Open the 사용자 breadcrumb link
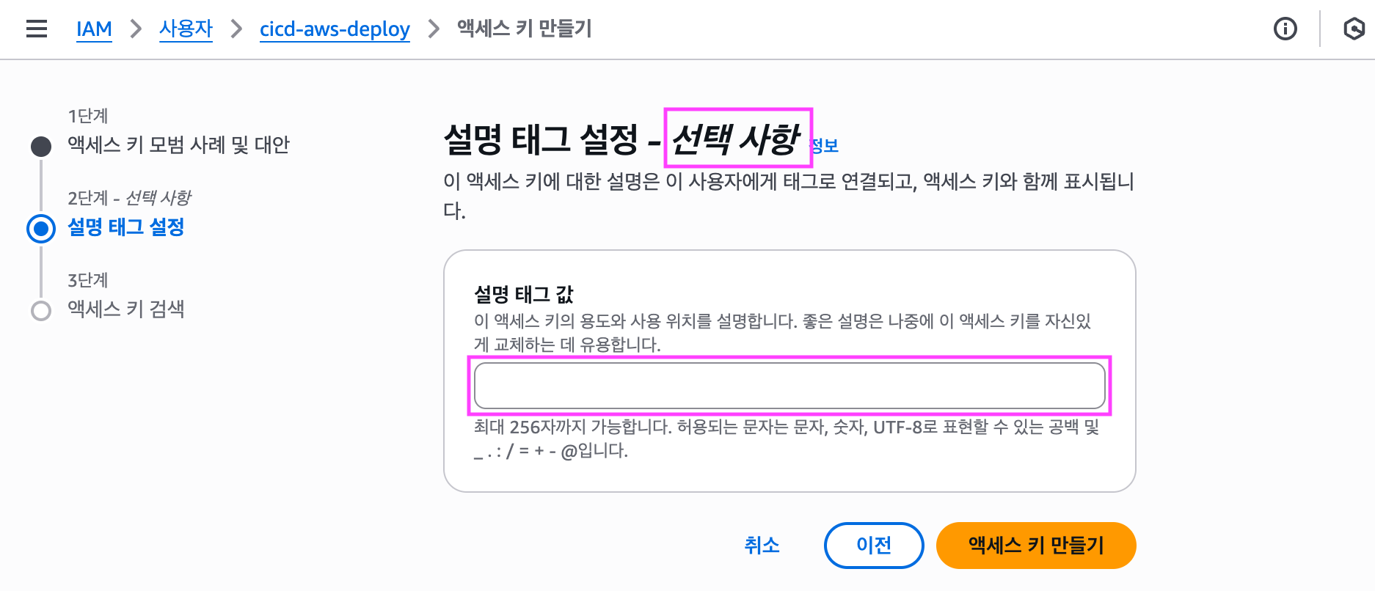 pos(186,29)
